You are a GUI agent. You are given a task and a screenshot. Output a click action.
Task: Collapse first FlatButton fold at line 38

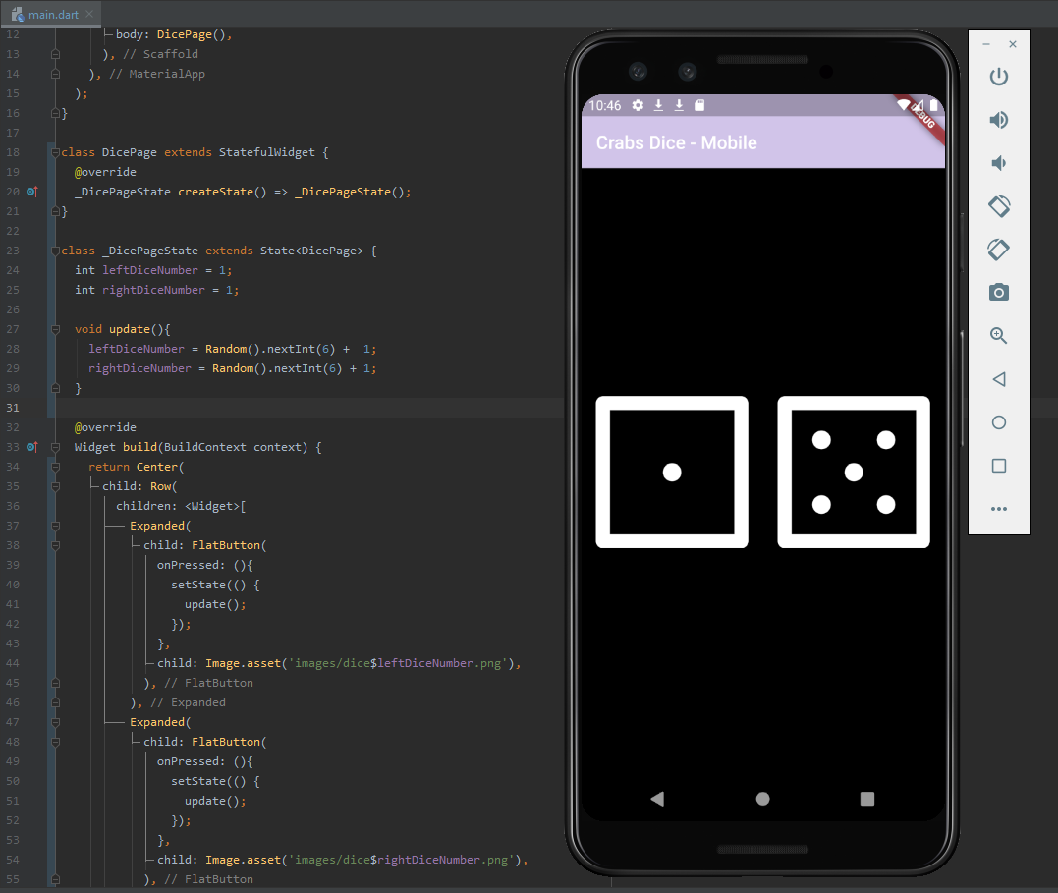tap(55, 545)
